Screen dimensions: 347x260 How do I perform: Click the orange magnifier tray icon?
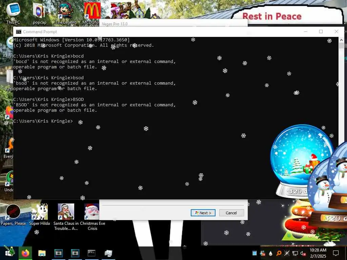coord(279,253)
